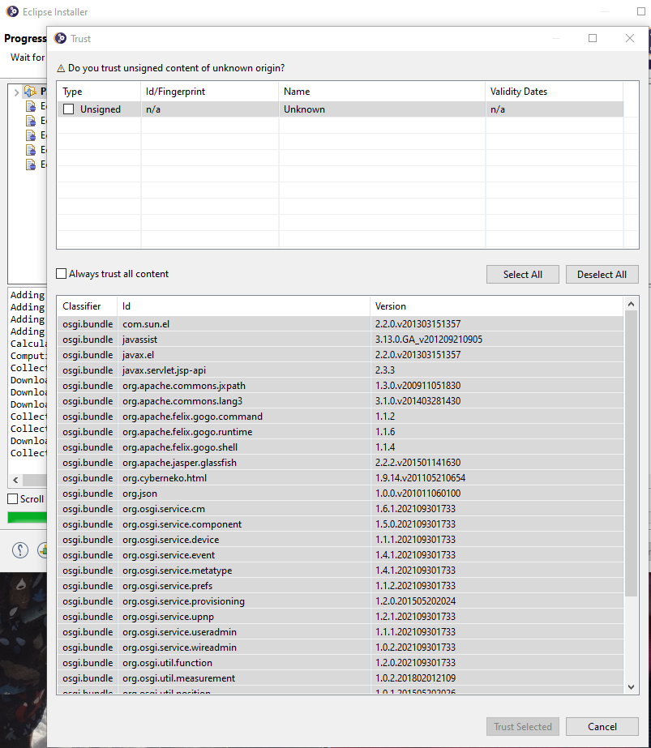The image size is (651, 748).
Task: Select org.osgi.service.event row
Action: (340, 555)
